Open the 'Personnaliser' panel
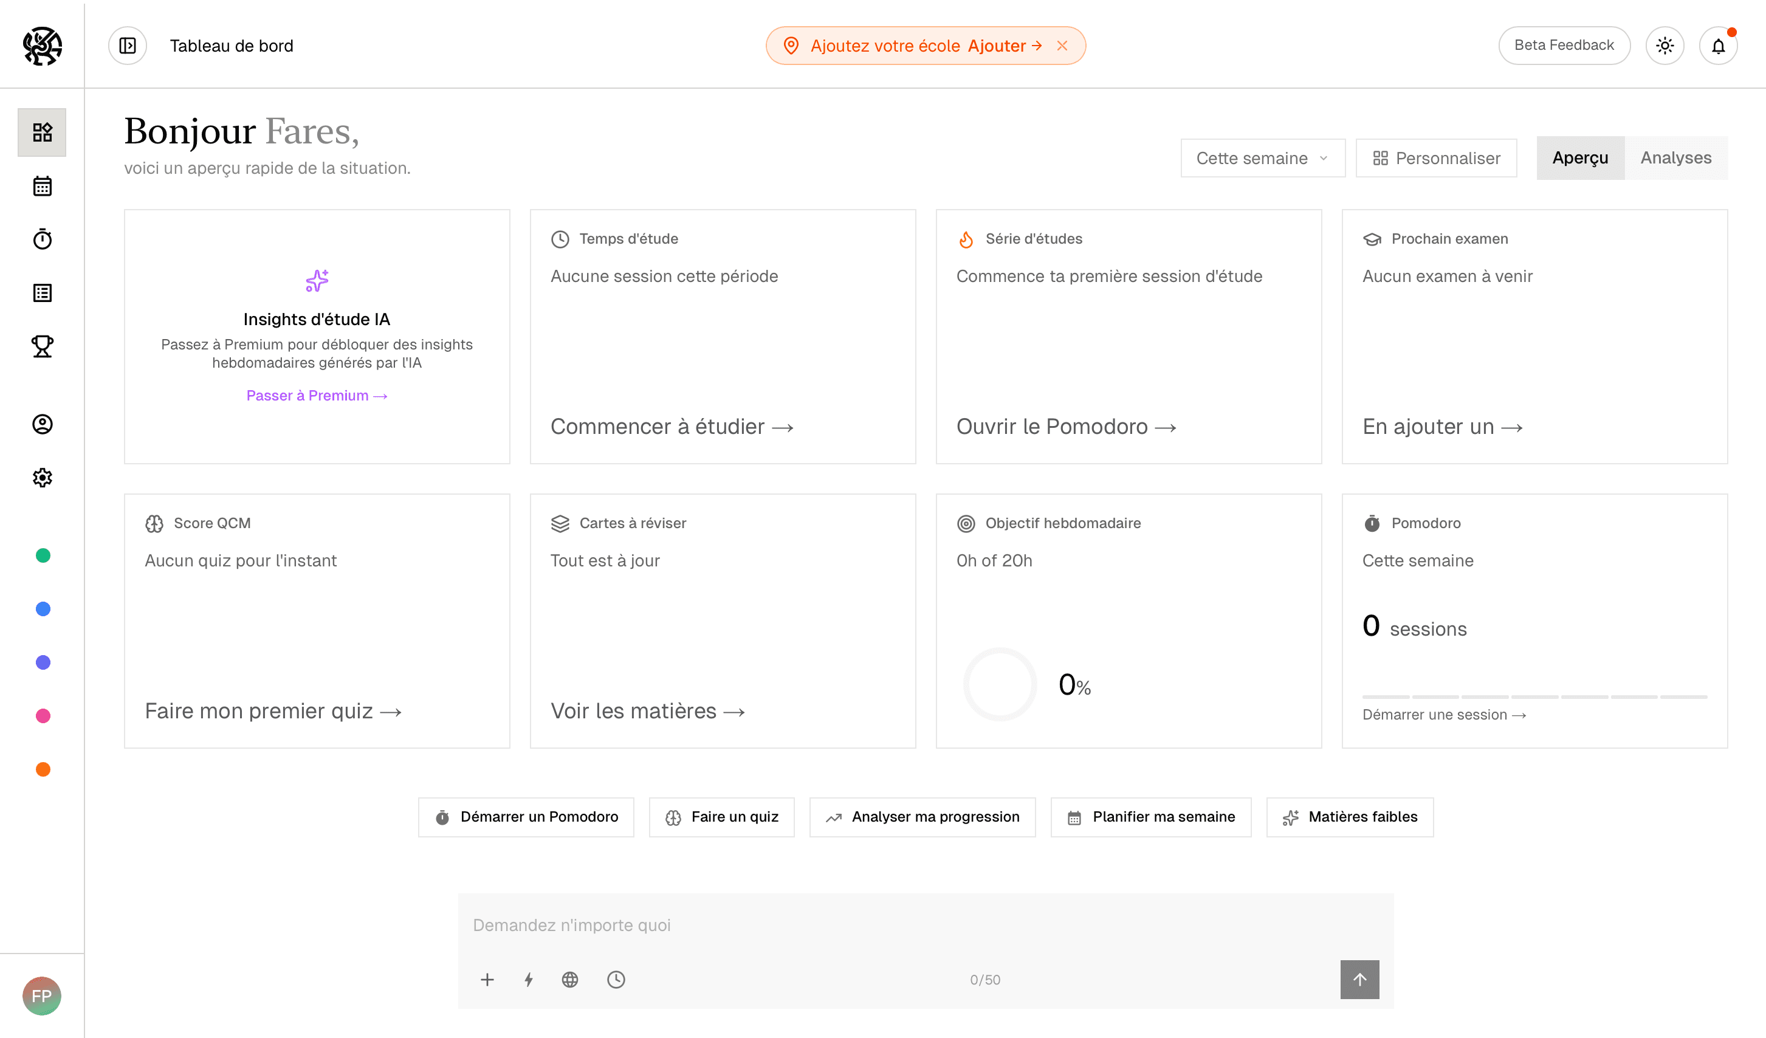Screen dimensions: 1766x1038 coord(1435,157)
